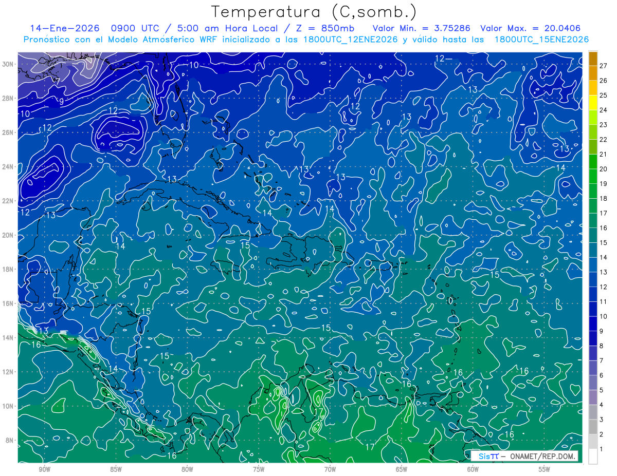Screen dimensions: 617x476
Task: Click the color scale label 1
Action: (x=601, y=449)
